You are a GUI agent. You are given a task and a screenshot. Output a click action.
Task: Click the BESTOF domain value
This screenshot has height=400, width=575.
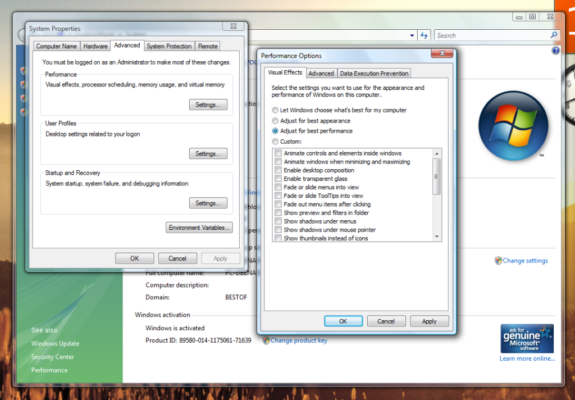point(236,297)
